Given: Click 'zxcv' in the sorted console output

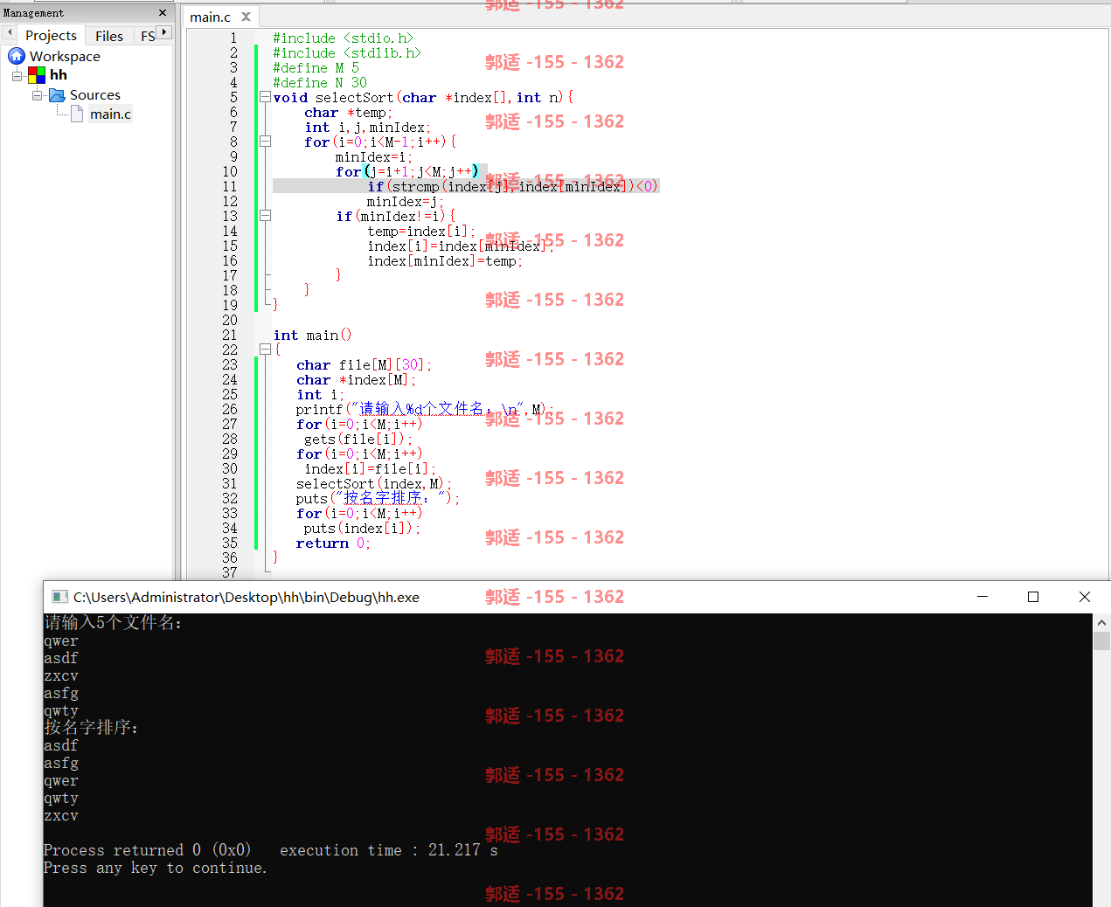Looking at the screenshot, I should pyautogui.click(x=61, y=815).
